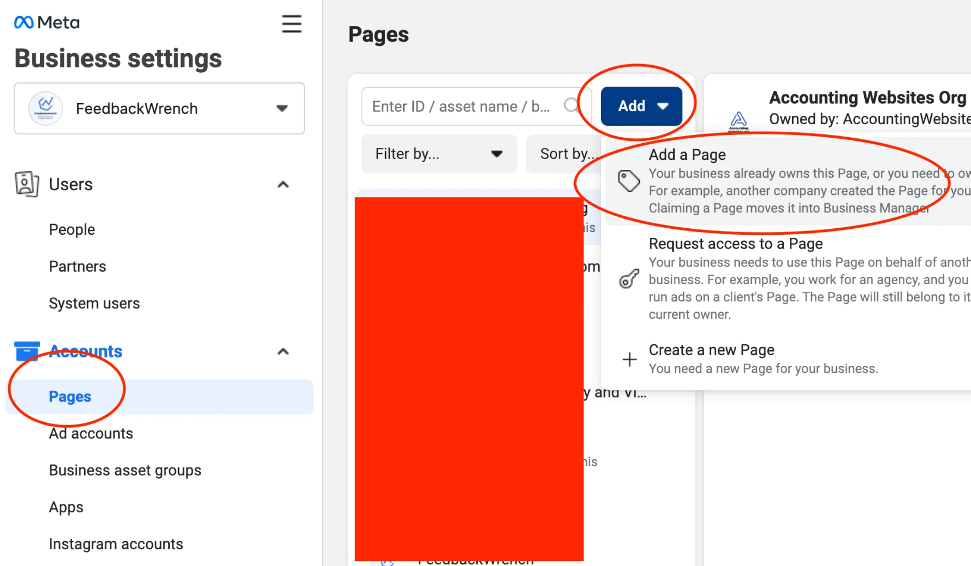Click the Meta logo

tap(47, 22)
